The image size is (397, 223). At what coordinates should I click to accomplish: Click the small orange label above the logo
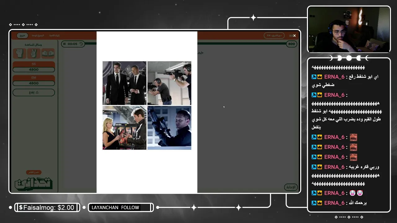point(33,172)
